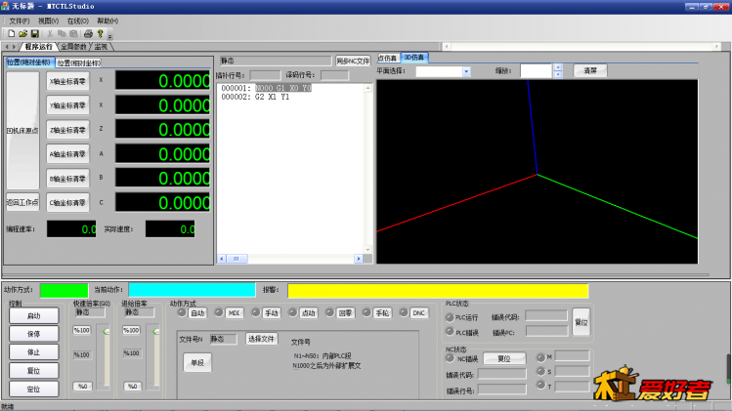Click the 同步NC文件 button
This screenshot has width=732, height=411.
(x=353, y=62)
